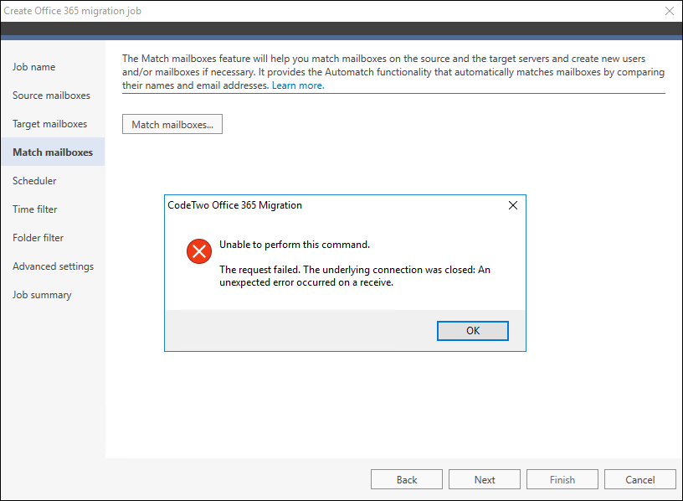Click the 'The request failed' error message
The image size is (683, 501).
355,276
